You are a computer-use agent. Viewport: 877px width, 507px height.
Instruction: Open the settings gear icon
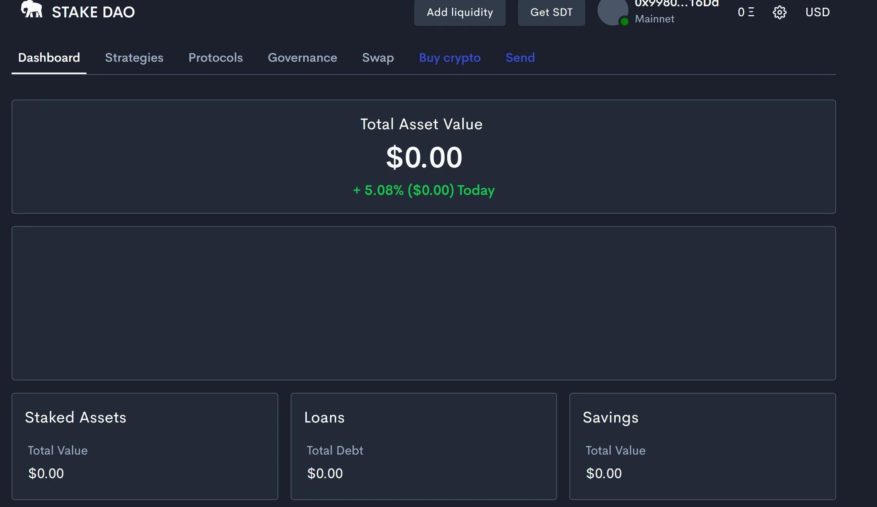click(x=779, y=12)
